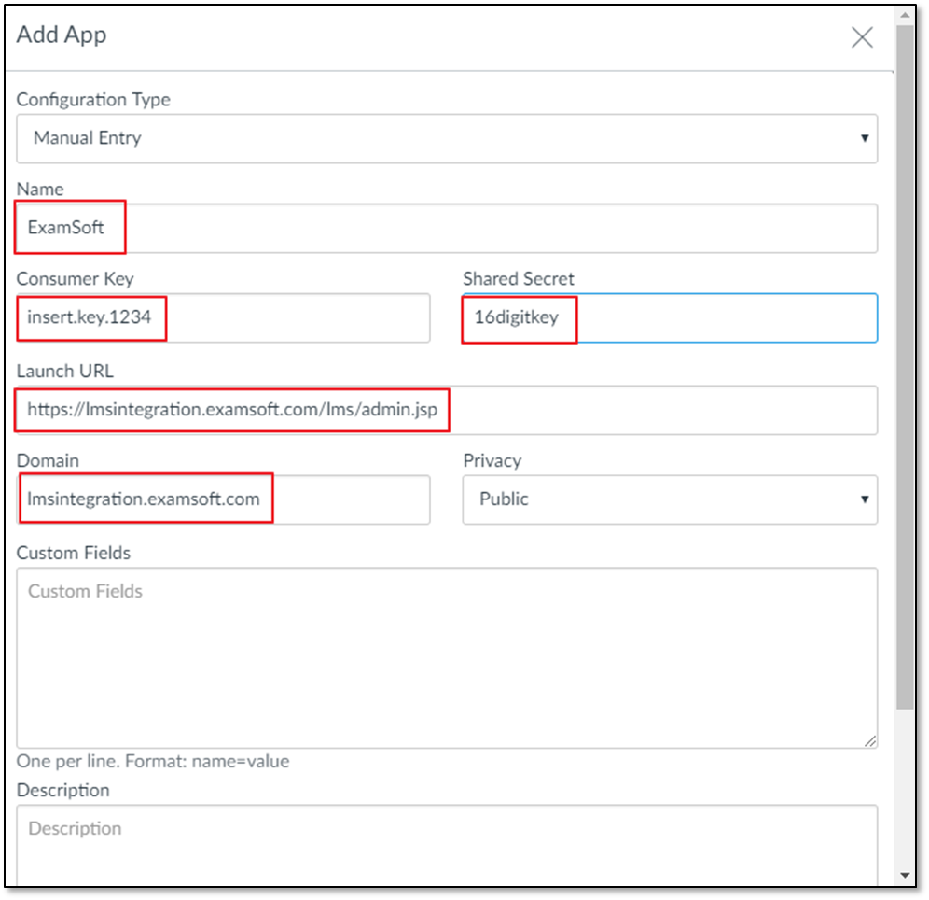Close the Add App dialog

(x=862, y=37)
